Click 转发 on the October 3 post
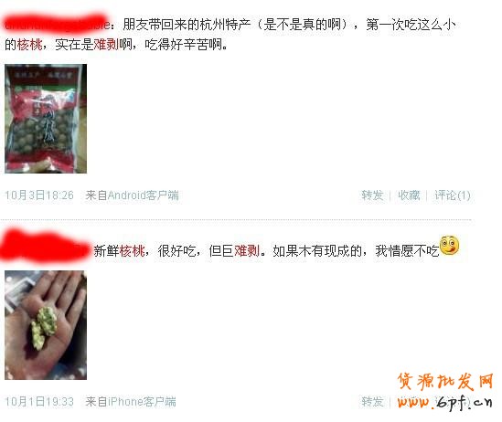 coord(372,195)
